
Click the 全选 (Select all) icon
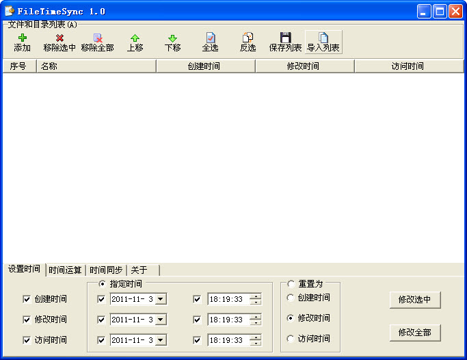point(211,38)
